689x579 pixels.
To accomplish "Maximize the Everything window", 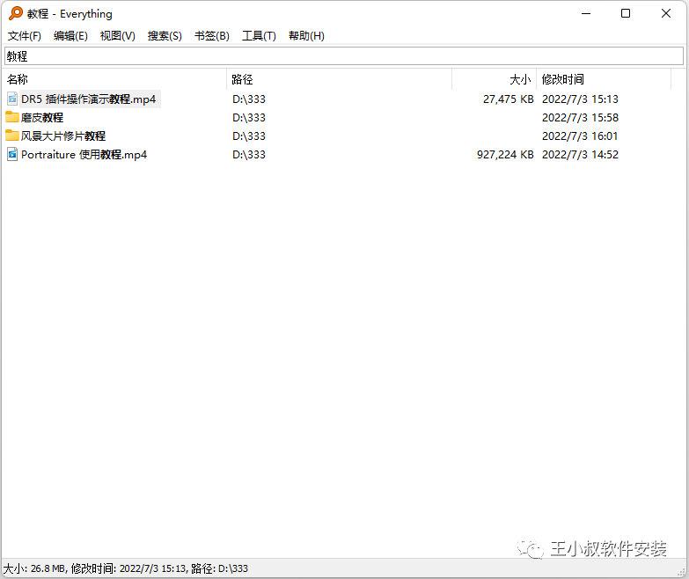I will (626, 13).
